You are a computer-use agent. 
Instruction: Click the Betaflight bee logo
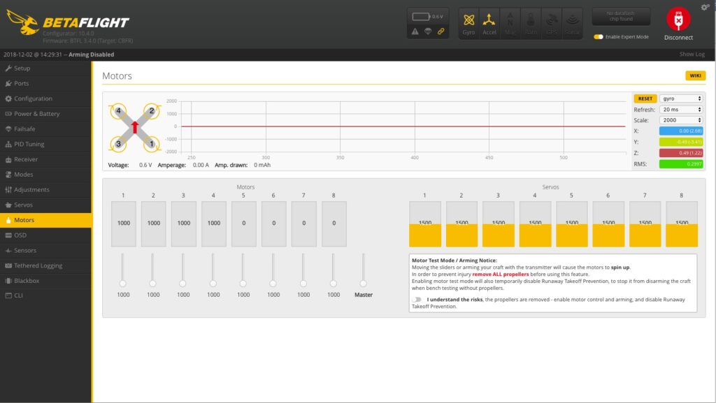point(22,22)
